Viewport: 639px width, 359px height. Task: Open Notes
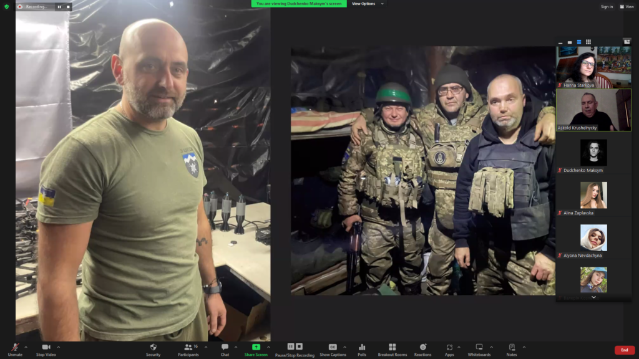(x=512, y=350)
